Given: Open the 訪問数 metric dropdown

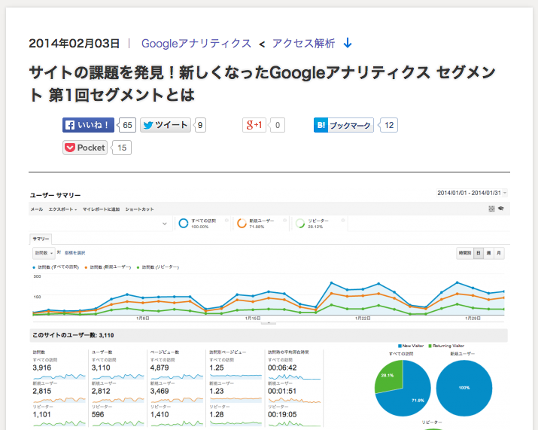Looking at the screenshot, I should pyautogui.click(x=44, y=253).
